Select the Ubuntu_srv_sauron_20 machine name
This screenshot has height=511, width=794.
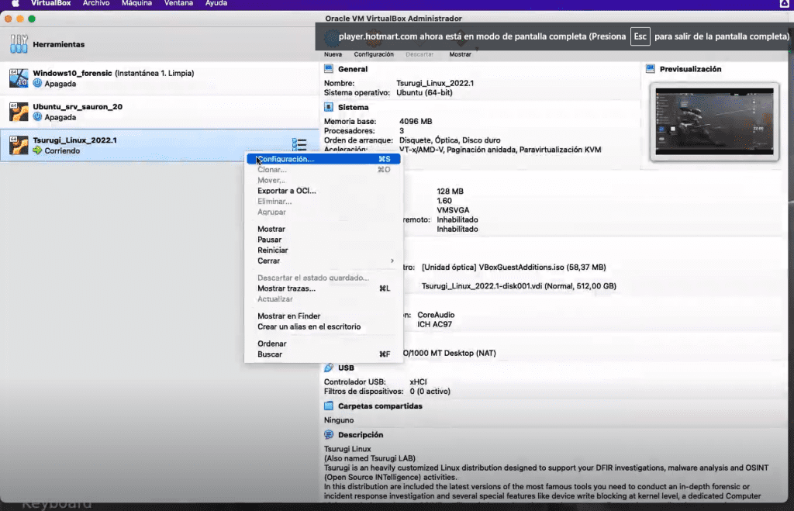tap(78, 106)
